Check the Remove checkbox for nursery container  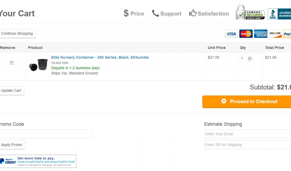[12, 63]
